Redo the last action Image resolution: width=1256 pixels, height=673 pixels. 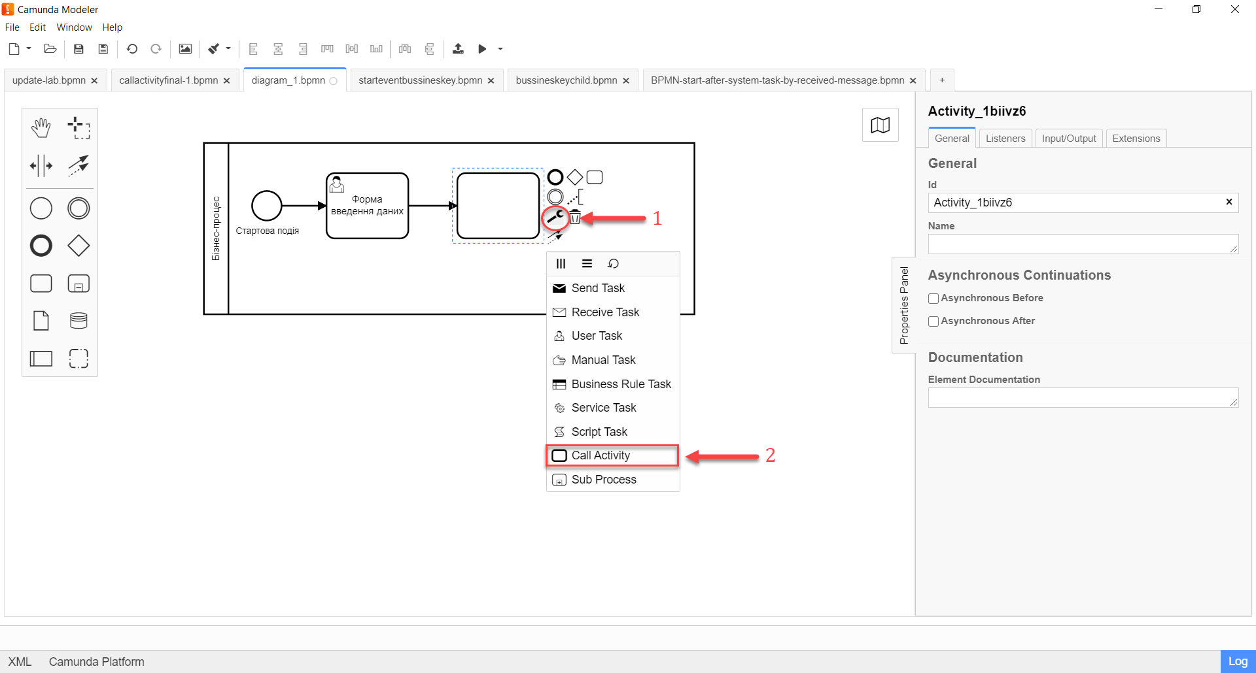(156, 48)
